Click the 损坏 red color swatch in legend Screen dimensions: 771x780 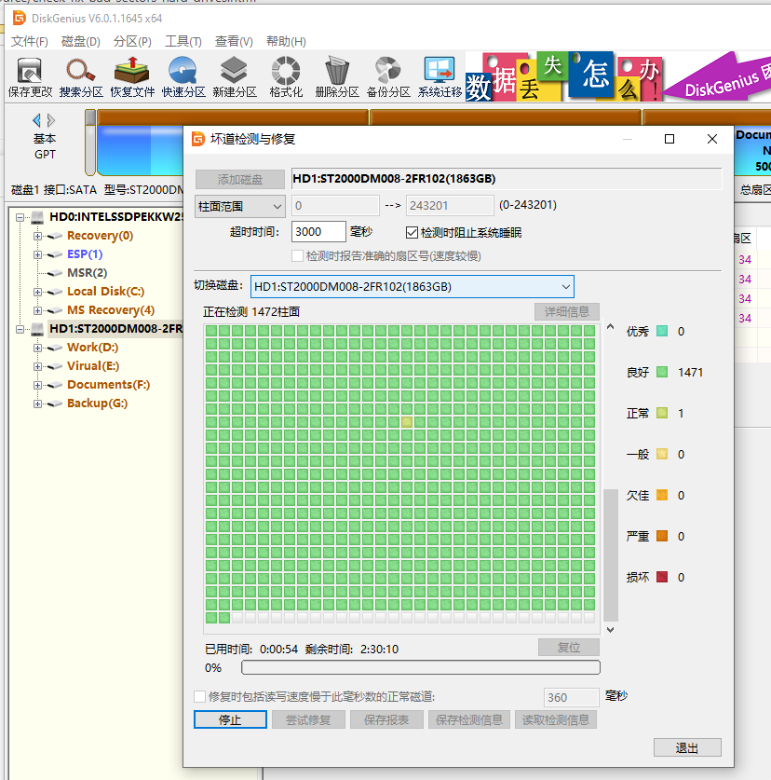tap(662, 577)
